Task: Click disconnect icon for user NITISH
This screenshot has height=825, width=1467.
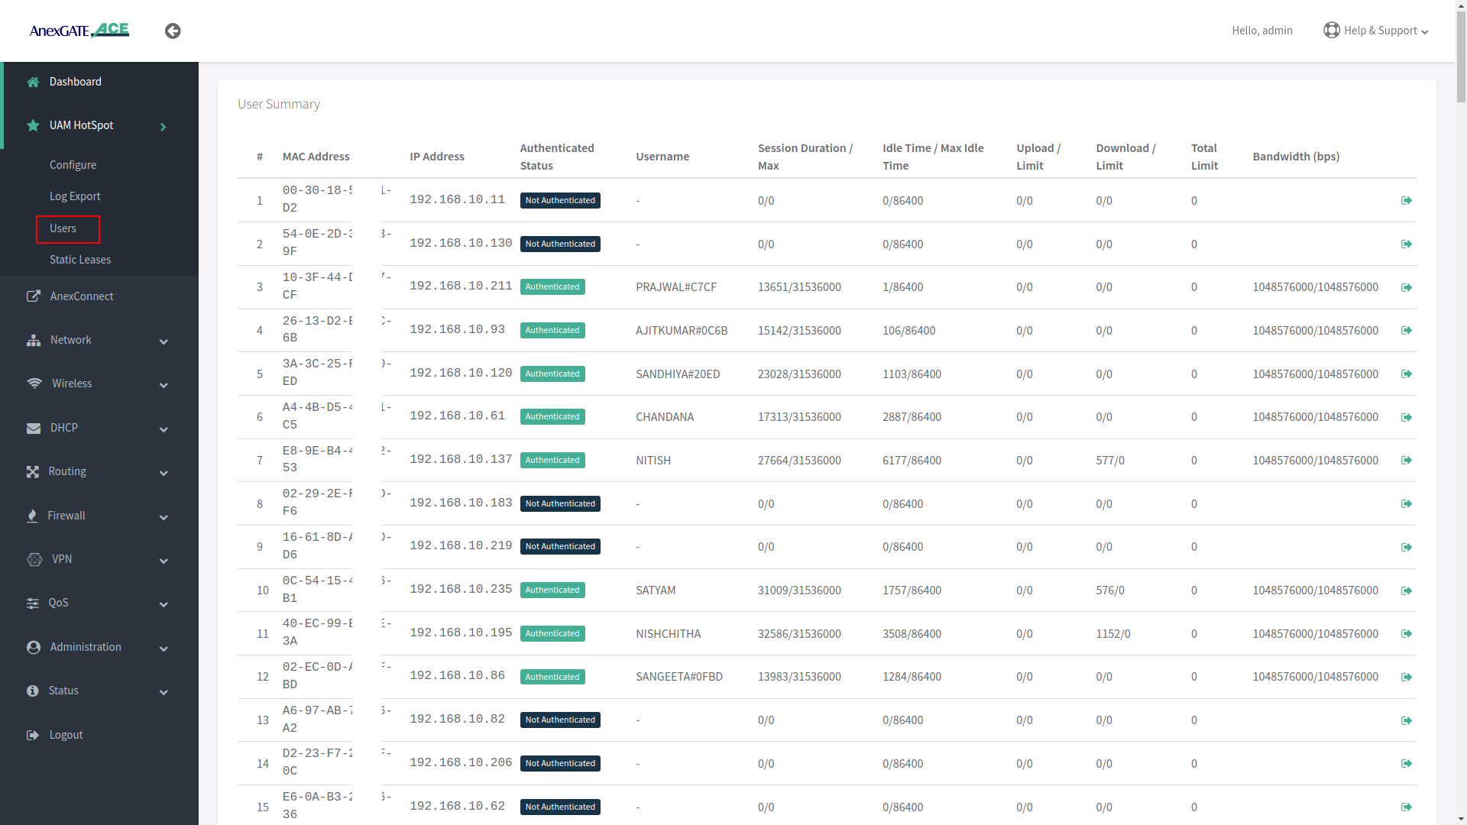Action: point(1406,460)
